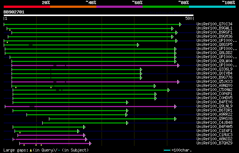The width and height of the screenshot is (239, 153).
Task: Click the arrowhead ending the B9GWL1 alignment
Action: (173, 28)
